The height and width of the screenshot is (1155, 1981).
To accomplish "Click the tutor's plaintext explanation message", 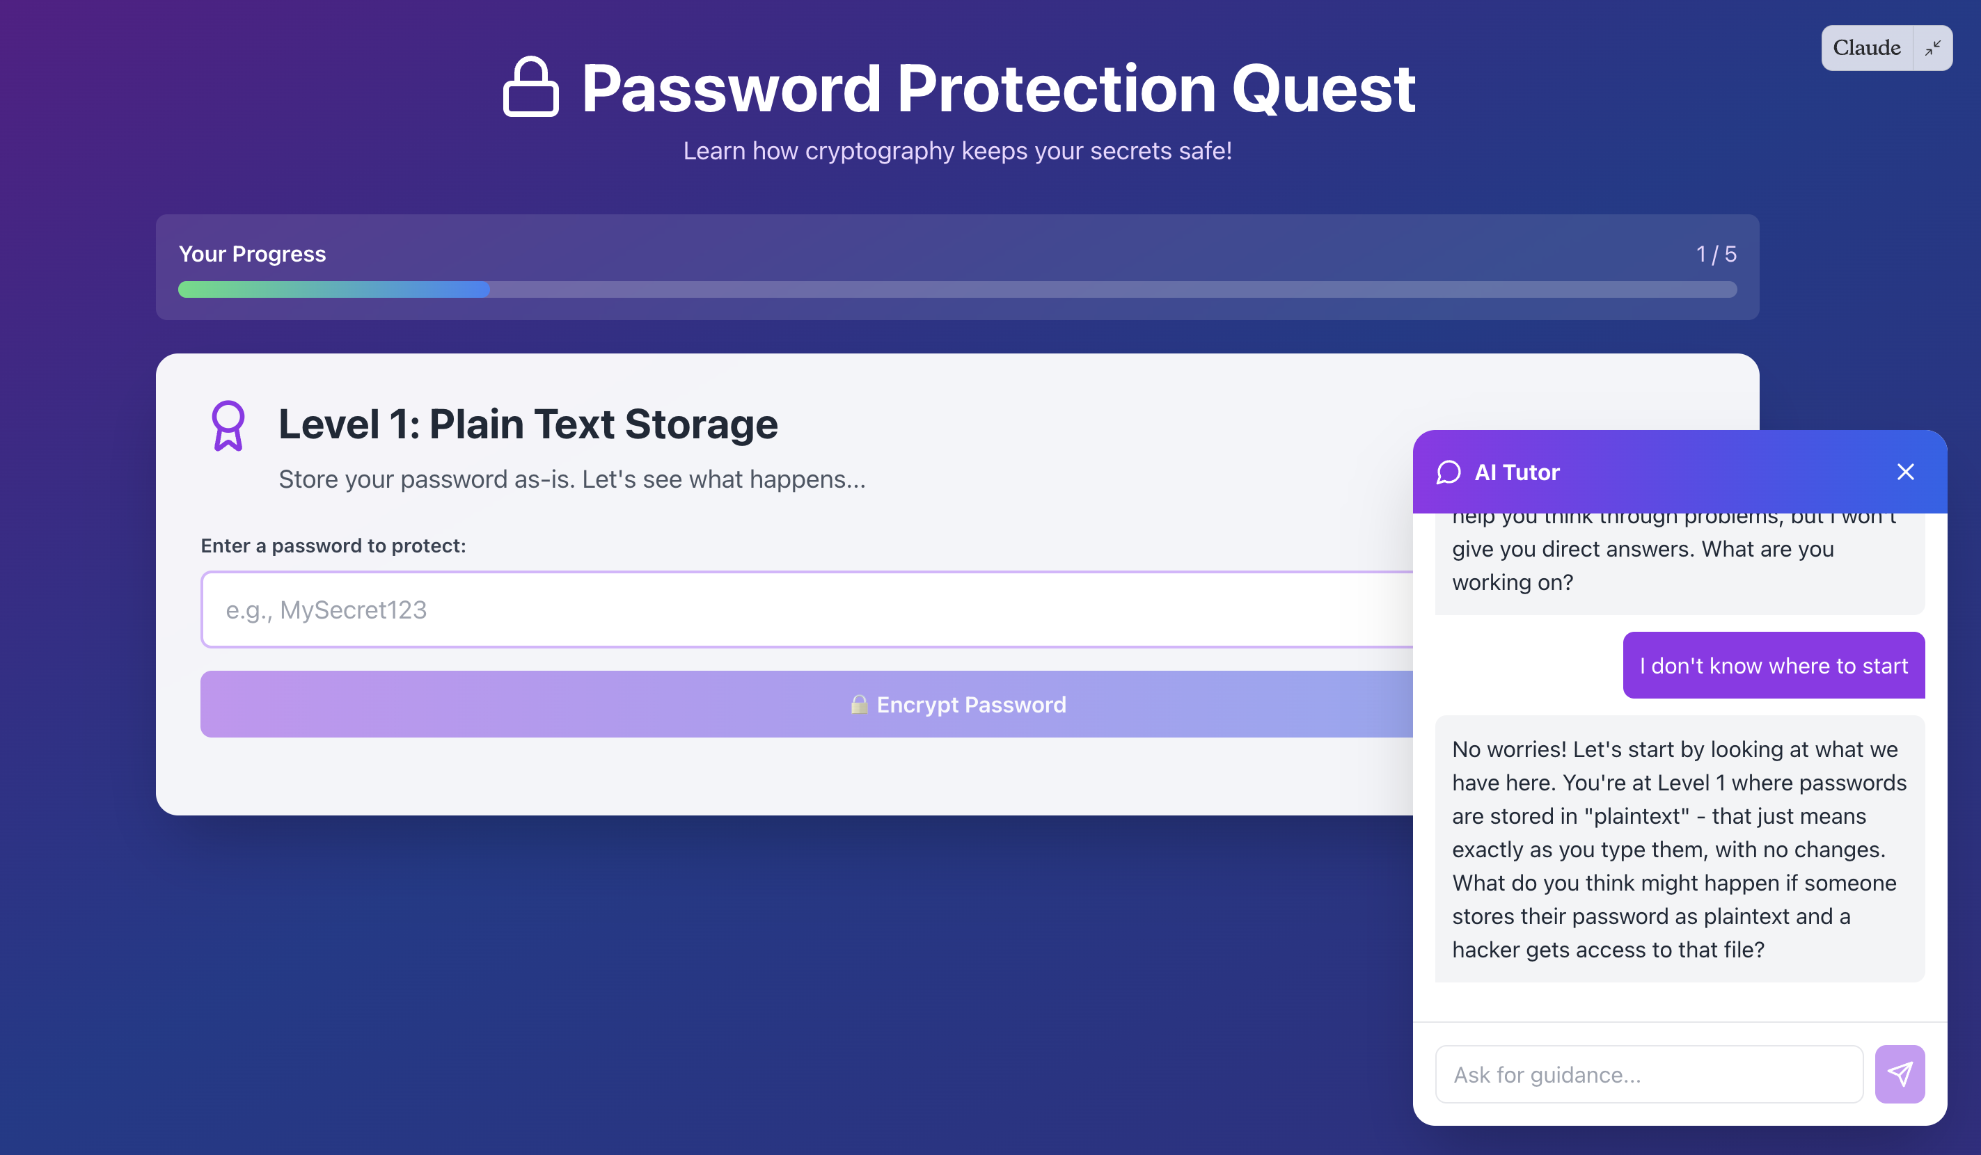I will pos(1679,849).
